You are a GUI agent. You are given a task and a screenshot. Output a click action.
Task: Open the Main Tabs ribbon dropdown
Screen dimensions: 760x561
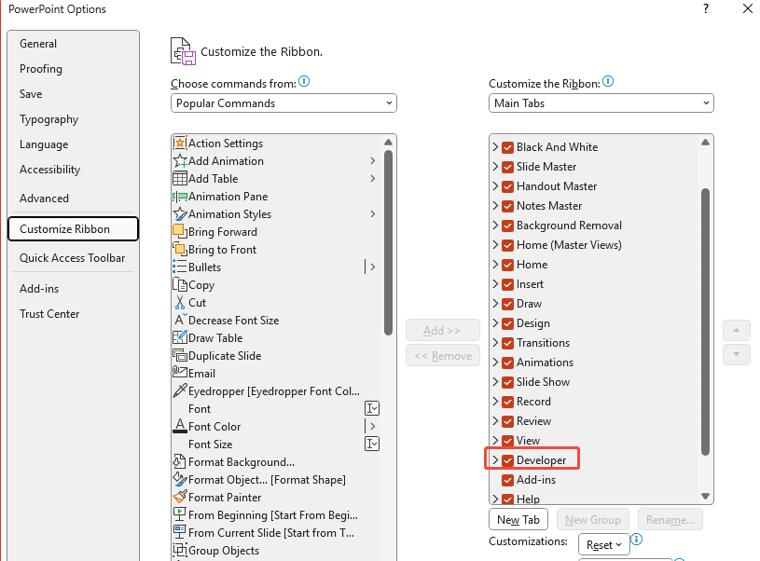tap(601, 103)
